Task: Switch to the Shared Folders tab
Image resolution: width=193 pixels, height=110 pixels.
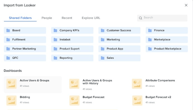Action: pos(20,18)
